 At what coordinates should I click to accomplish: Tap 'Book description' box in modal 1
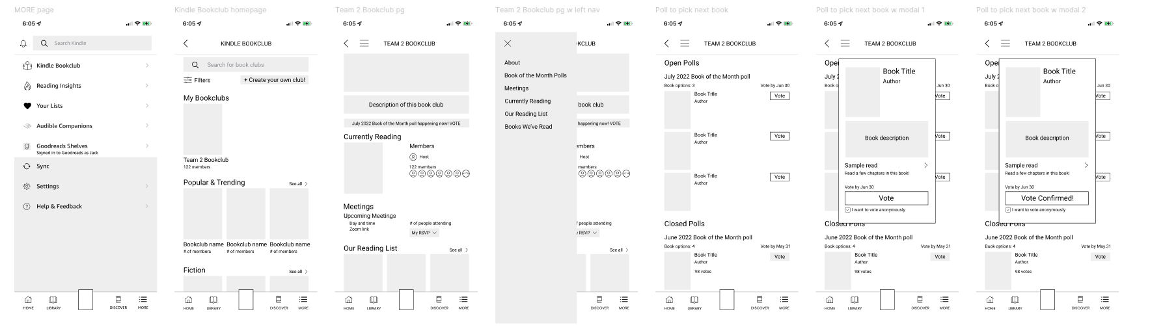tap(886, 138)
